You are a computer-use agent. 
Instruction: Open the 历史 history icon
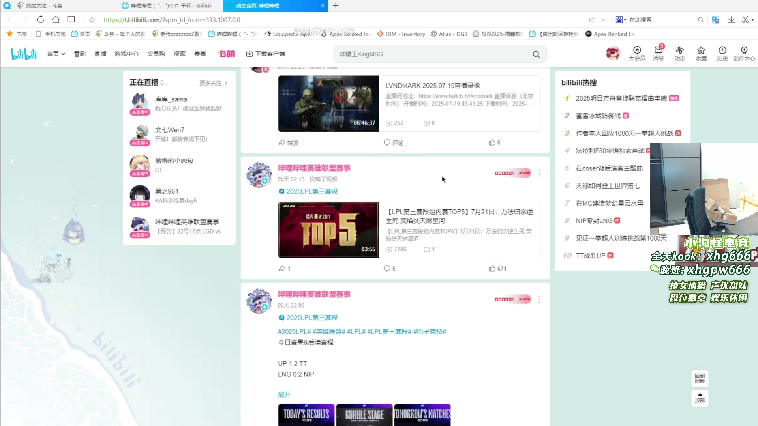(x=722, y=53)
